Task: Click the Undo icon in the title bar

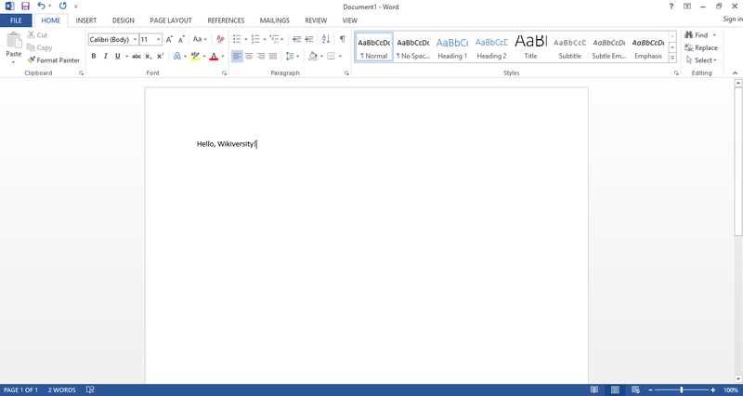Action: (42, 7)
